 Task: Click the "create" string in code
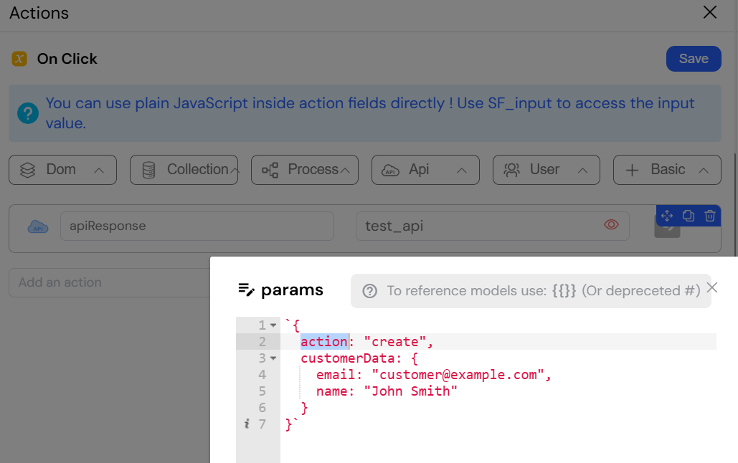point(395,342)
